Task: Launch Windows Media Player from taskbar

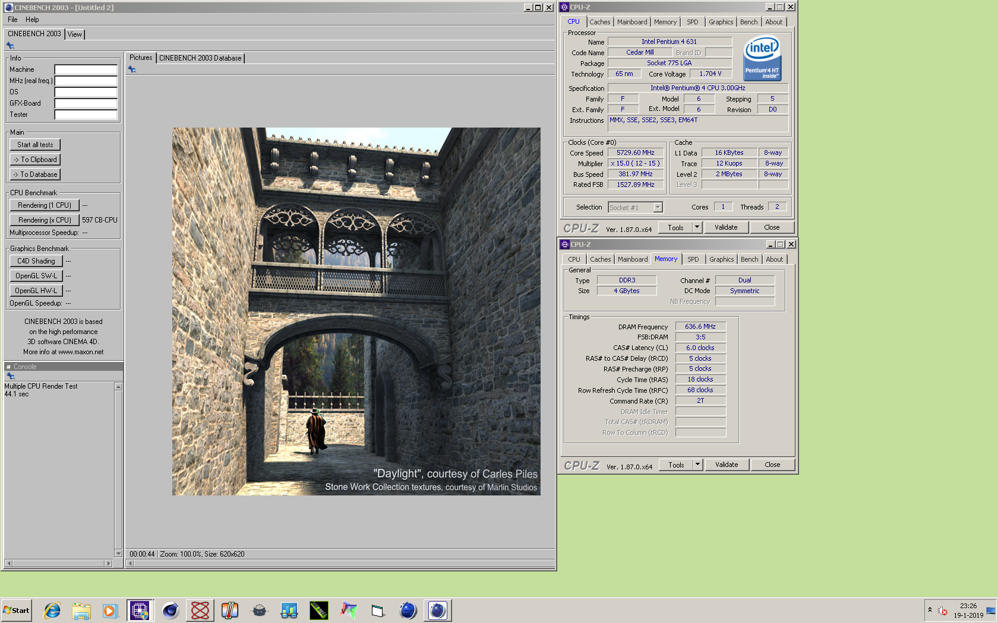Action: 110,610
